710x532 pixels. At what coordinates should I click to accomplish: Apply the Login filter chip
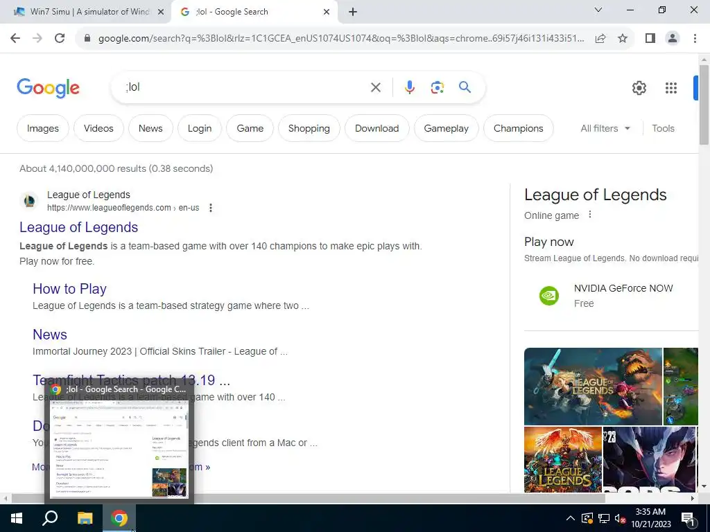(x=200, y=128)
